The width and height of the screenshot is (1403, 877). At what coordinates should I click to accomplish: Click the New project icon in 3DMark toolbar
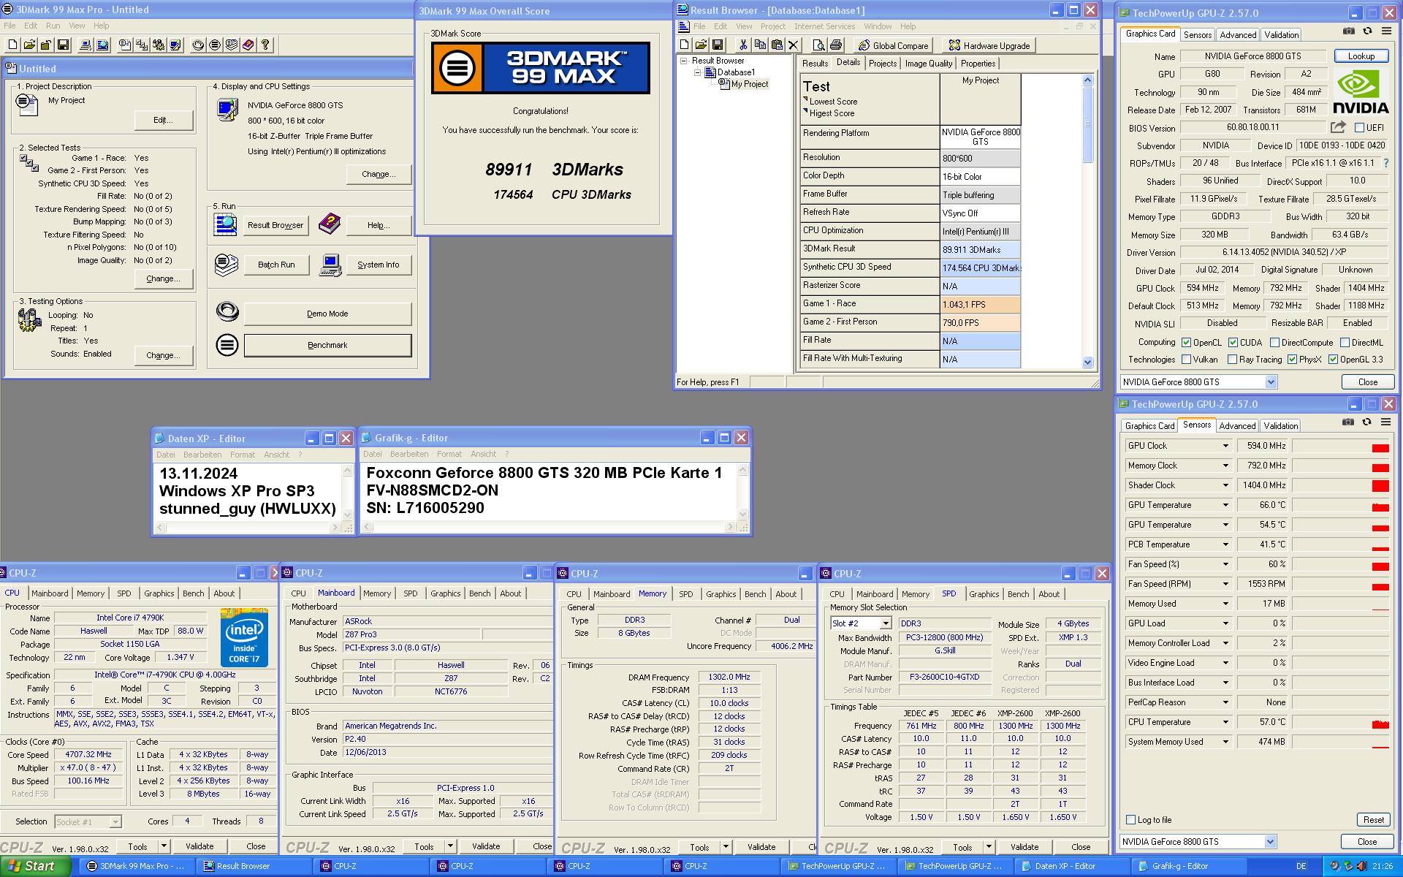pos(12,45)
